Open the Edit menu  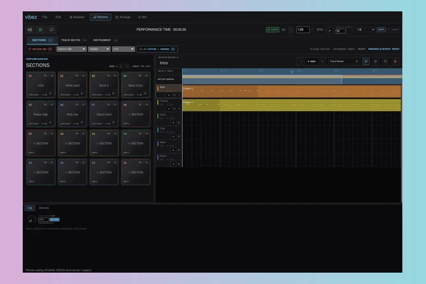(58, 17)
